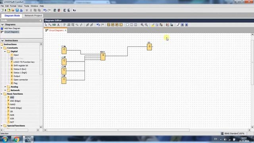Open the Format menu
Screen dimensions: 254x143
tap(13, 6)
